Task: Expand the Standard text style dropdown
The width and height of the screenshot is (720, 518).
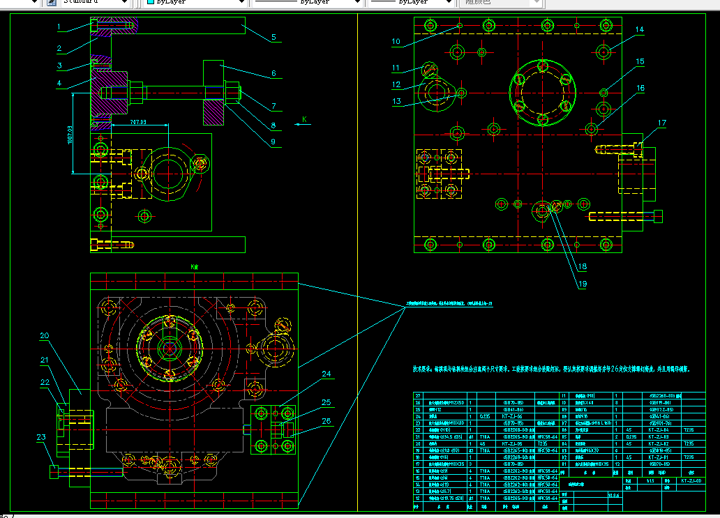Action: click(124, 2)
